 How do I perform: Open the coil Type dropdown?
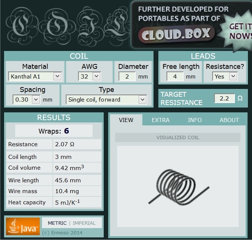coord(106,100)
